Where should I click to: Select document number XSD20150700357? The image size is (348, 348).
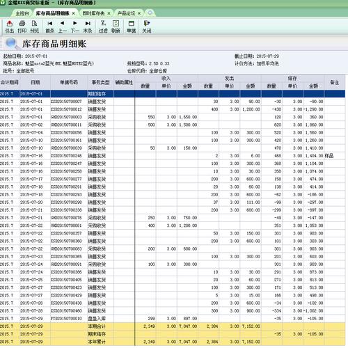coord(66,233)
